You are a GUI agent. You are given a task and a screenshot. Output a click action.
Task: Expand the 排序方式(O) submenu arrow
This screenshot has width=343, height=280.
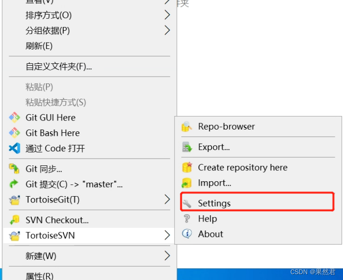point(167,15)
